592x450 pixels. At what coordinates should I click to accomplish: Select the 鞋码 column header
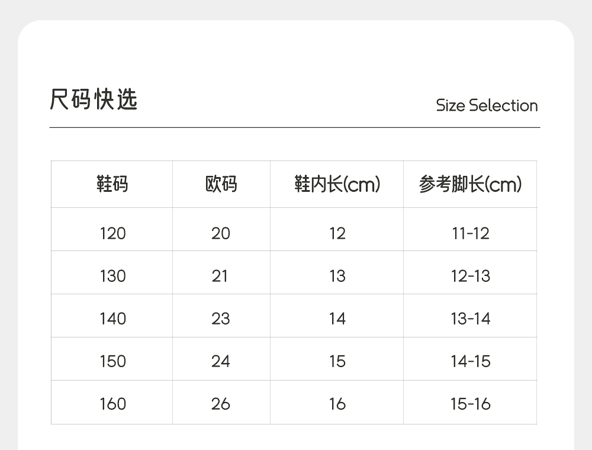pyautogui.click(x=112, y=184)
